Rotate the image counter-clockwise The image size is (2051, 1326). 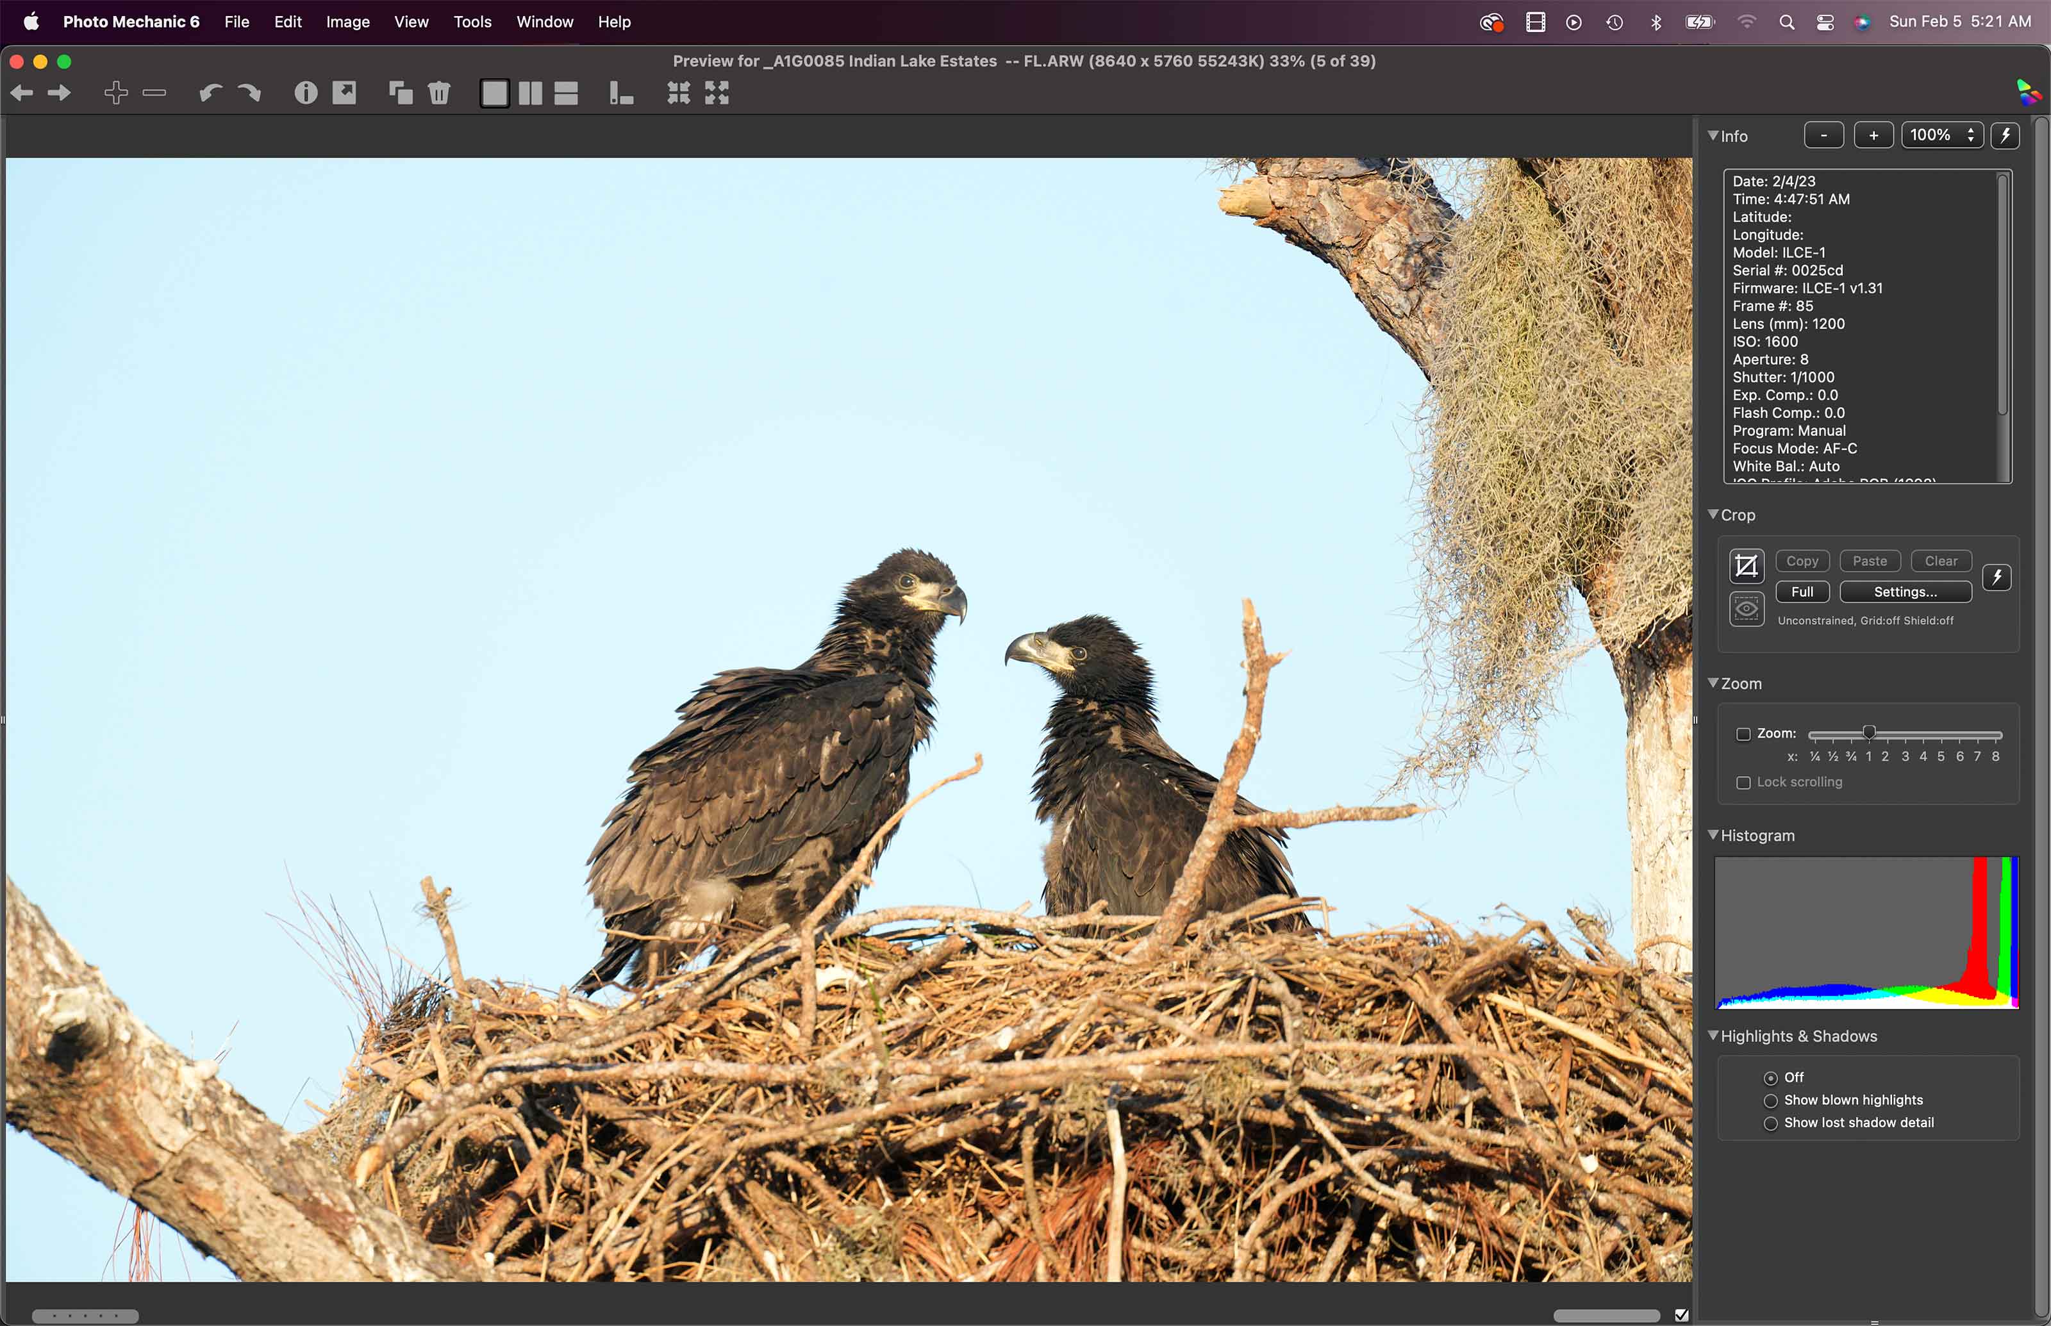click(x=211, y=93)
